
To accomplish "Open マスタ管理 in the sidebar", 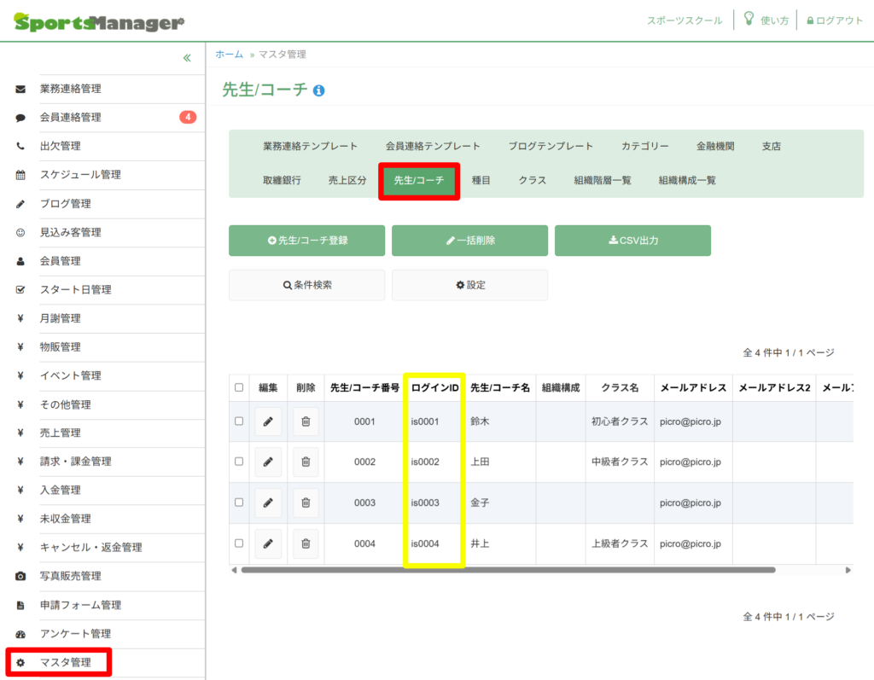I will tap(65, 662).
